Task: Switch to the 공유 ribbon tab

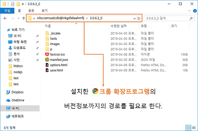Action: [x=31, y=11]
